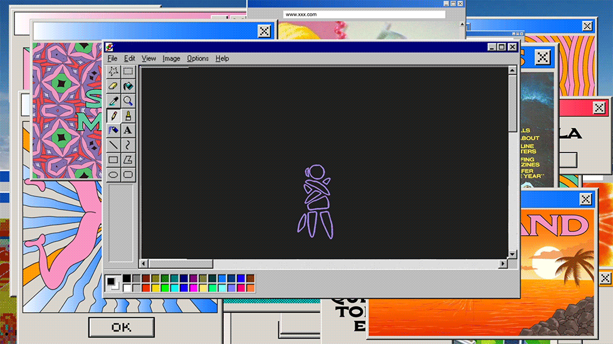Choose the purple palette swatch

tap(194, 278)
